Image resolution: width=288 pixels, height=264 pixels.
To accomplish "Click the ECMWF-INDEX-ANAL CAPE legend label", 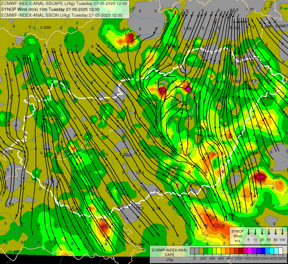I will tap(169, 252).
